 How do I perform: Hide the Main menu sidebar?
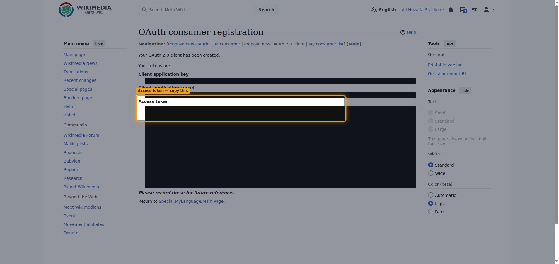pyautogui.click(x=99, y=43)
